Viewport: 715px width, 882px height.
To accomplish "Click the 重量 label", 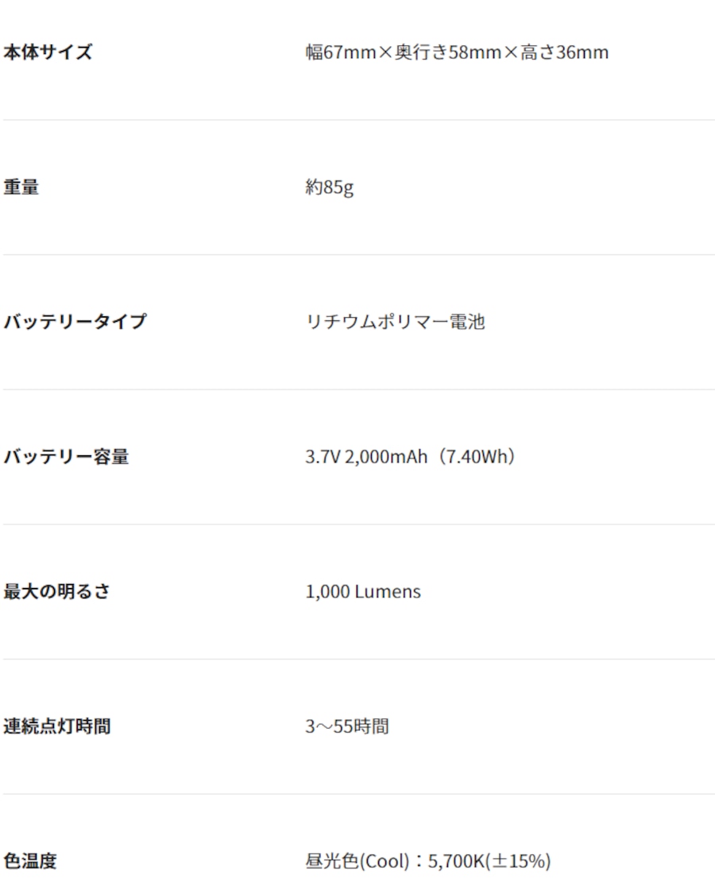I will (x=21, y=188).
